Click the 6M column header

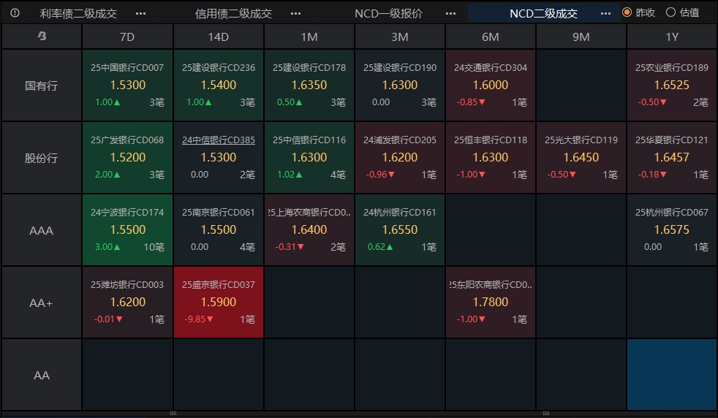coord(491,37)
